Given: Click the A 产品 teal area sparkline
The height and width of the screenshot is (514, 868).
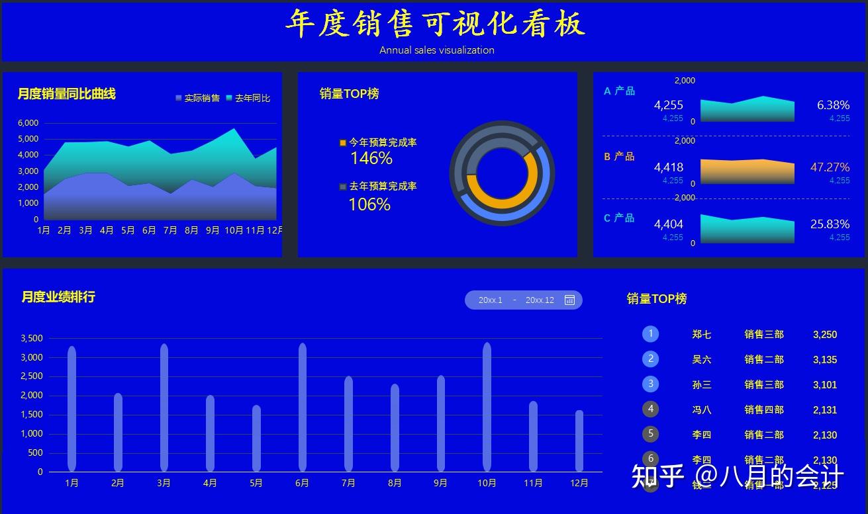Looking at the screenshot, I should [x=747, y=110].
